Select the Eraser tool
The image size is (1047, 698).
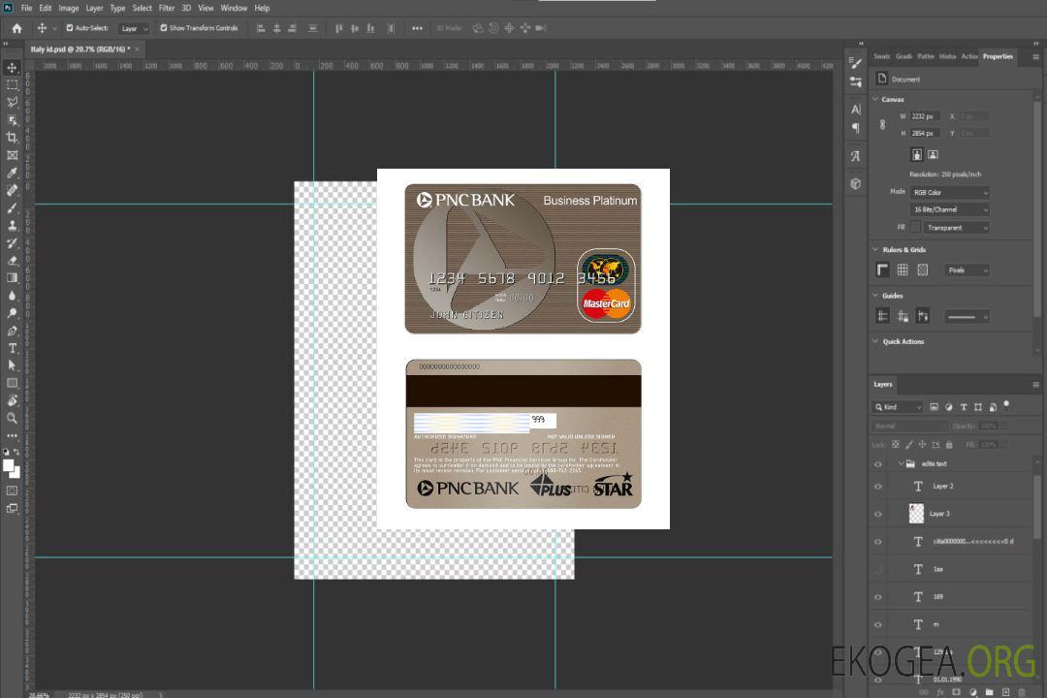12,261
